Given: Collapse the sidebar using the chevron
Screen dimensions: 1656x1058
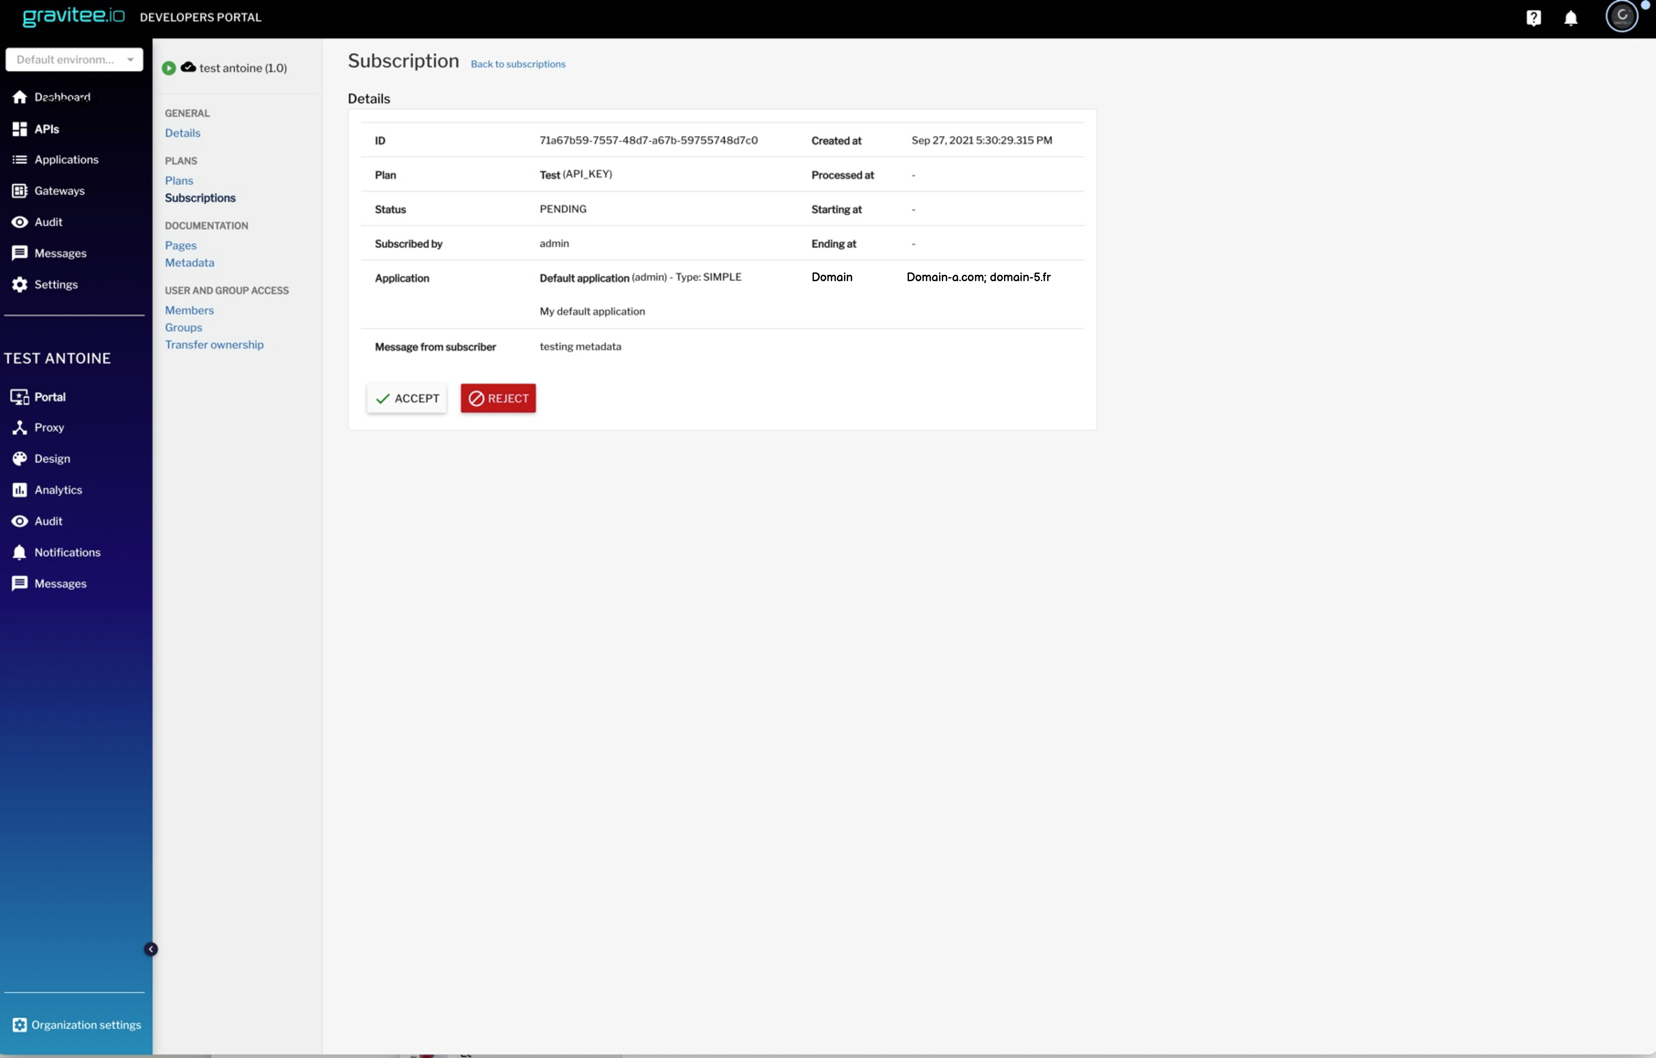Looking at the screenshot, I should coord(151,949).
